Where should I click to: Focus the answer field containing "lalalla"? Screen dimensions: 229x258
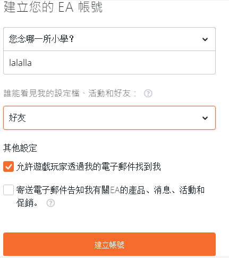point(109,63)
